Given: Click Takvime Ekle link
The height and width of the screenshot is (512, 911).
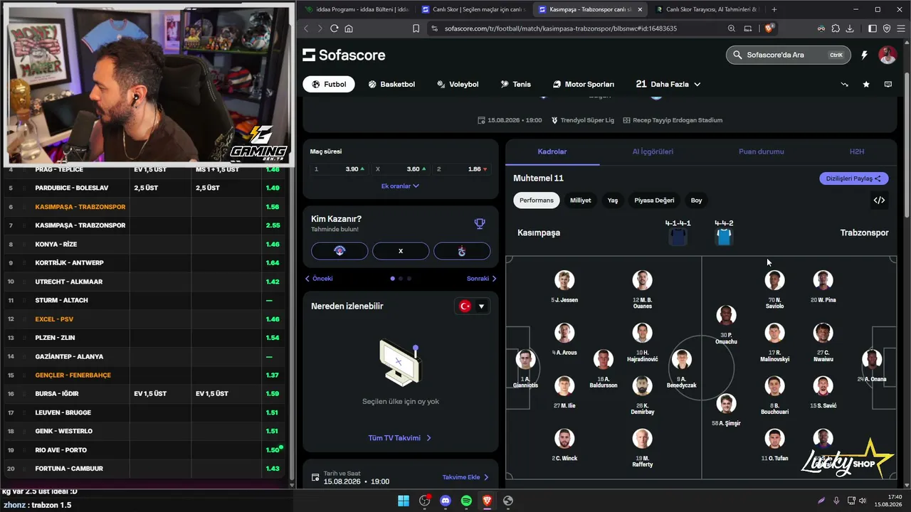Looking at the screenshot, I should [466, 477].
